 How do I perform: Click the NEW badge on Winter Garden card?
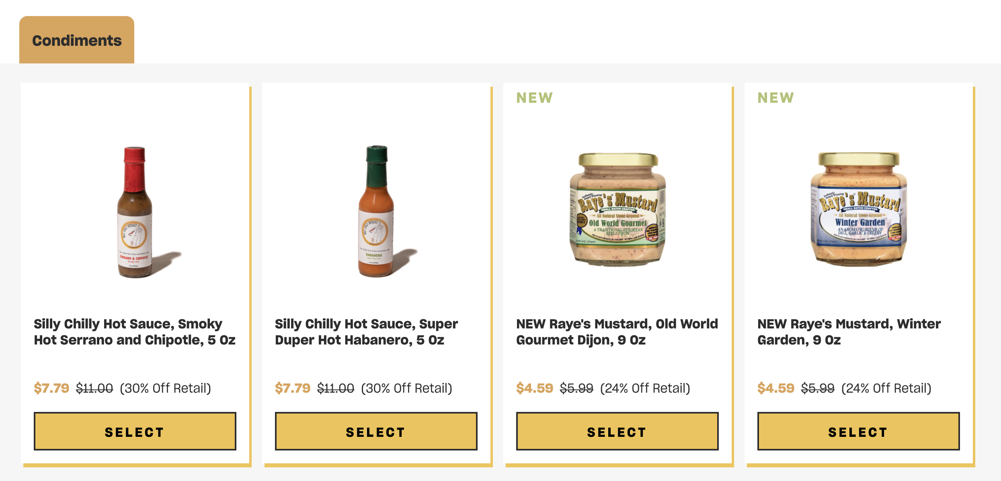point(775,98)
